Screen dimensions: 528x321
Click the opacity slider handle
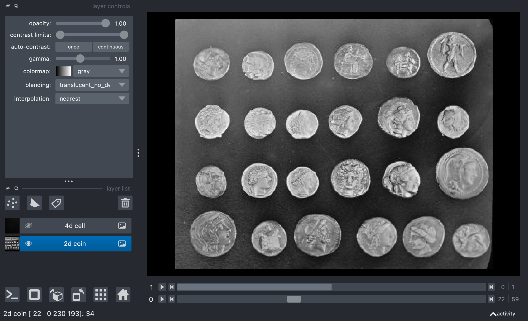click(x=105, y=23)
